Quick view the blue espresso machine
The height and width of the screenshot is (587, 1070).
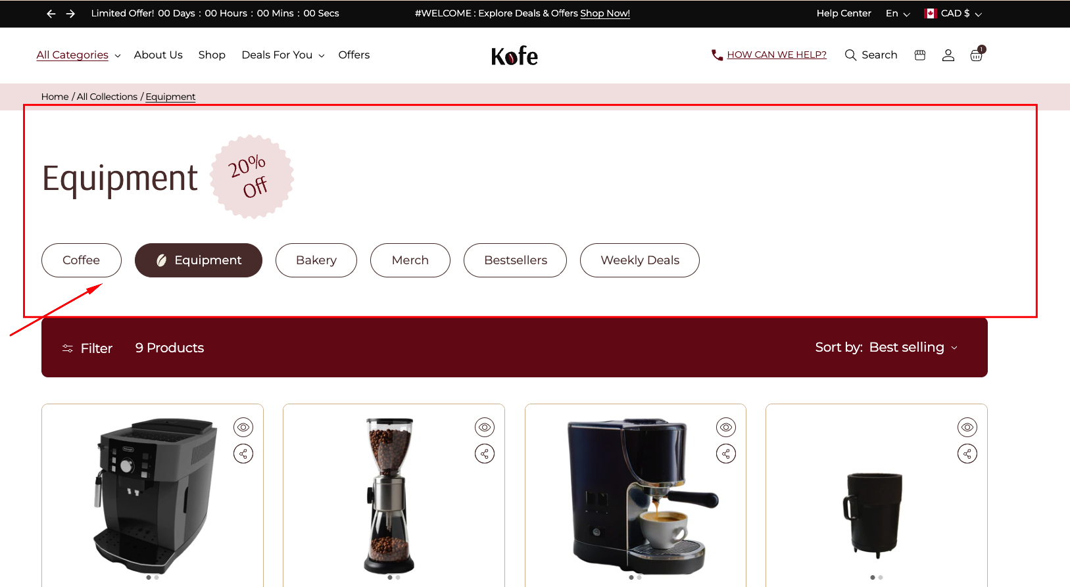click(726, 427)
